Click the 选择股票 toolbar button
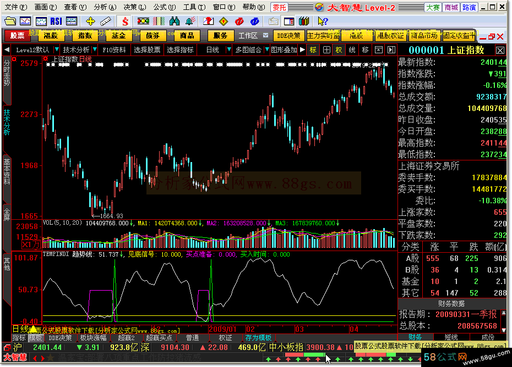 [147, 50]
